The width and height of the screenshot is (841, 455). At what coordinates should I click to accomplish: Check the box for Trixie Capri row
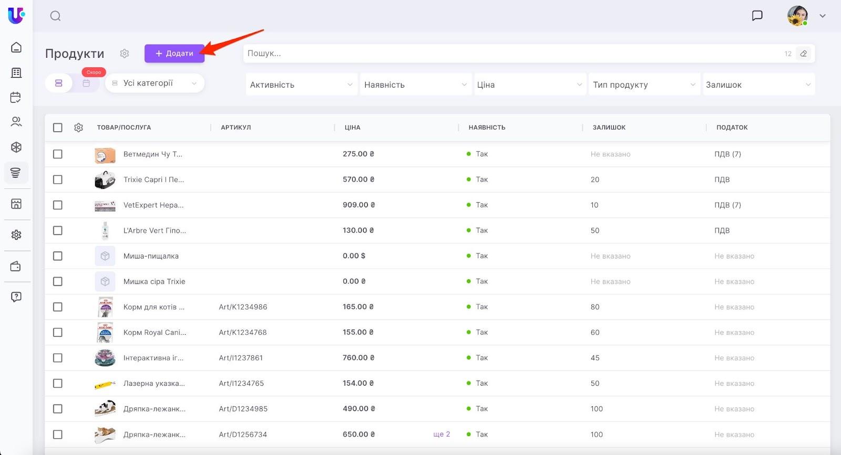[x=58, y=179]
